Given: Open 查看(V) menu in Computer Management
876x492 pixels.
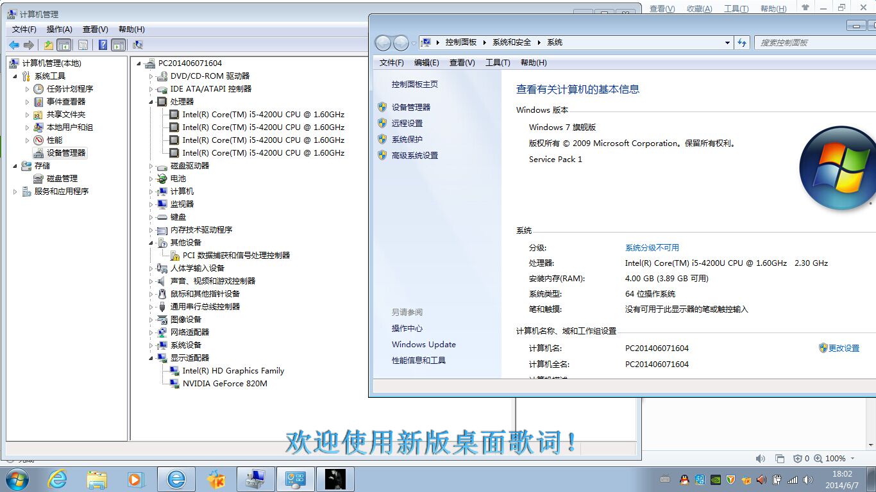Looking at the screenshot, I should click(x=95, y=29).
